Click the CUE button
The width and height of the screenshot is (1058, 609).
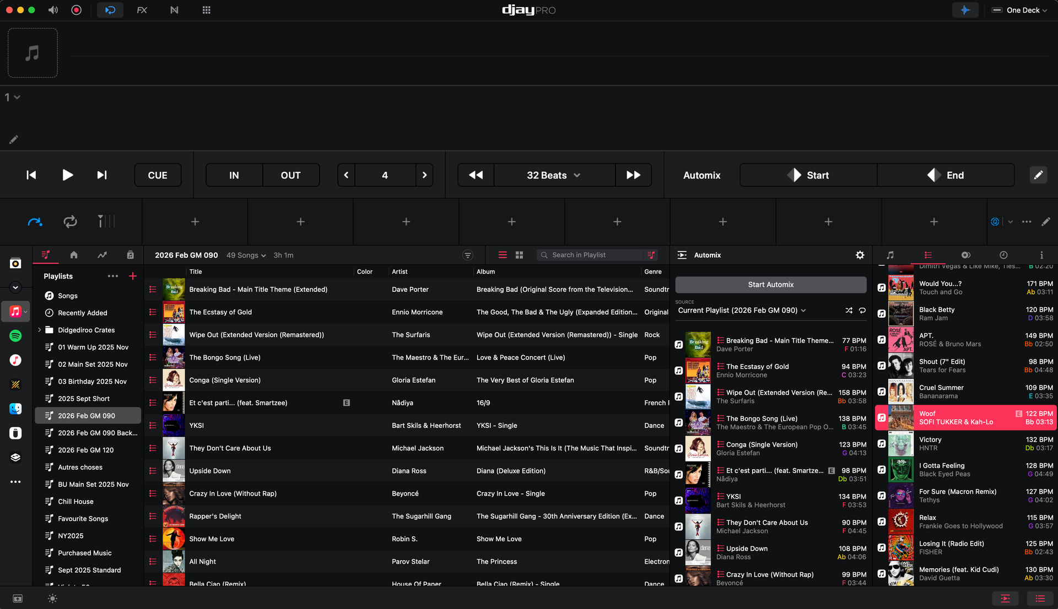158,175
